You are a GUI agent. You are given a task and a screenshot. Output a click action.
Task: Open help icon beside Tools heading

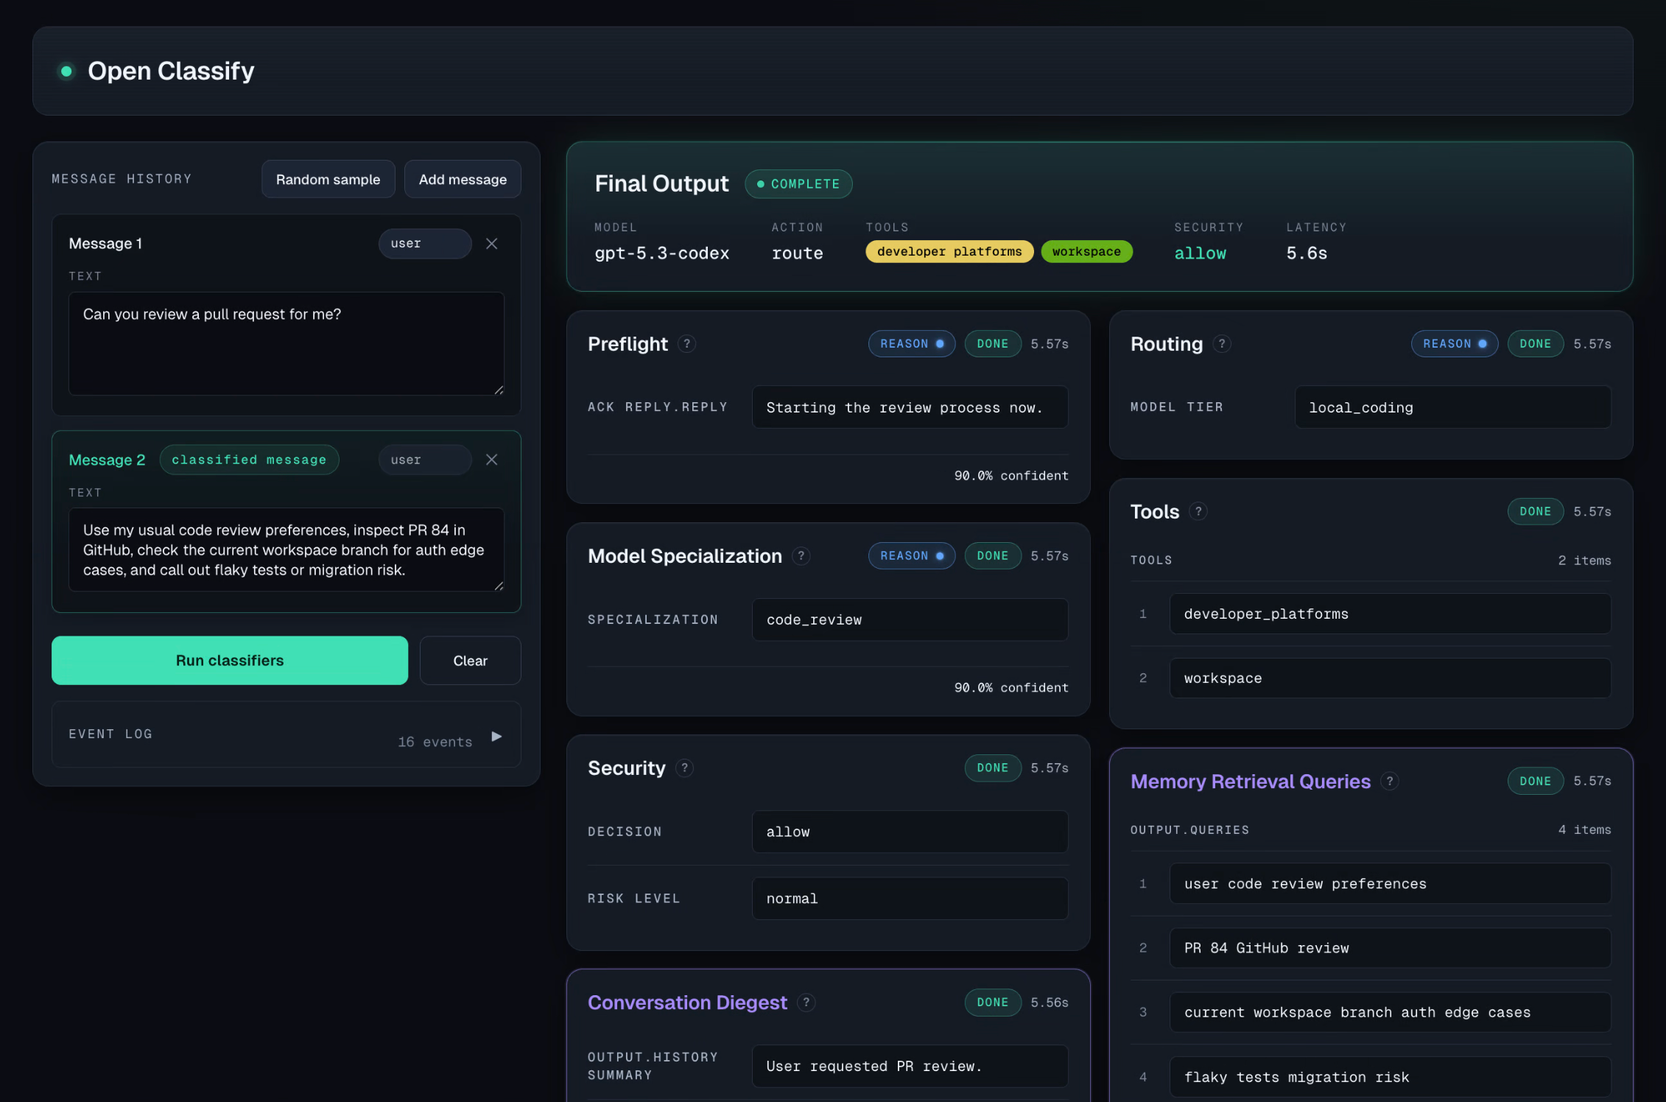click(1198, 511)
